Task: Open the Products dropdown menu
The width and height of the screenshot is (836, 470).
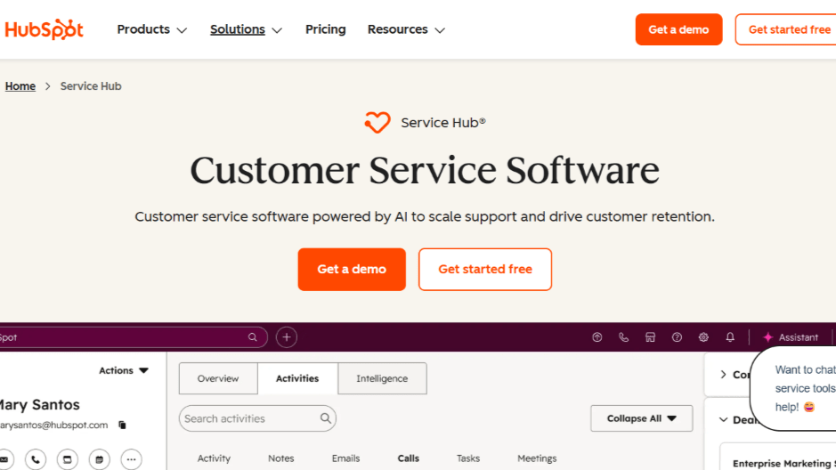Action: click(152, 30)
